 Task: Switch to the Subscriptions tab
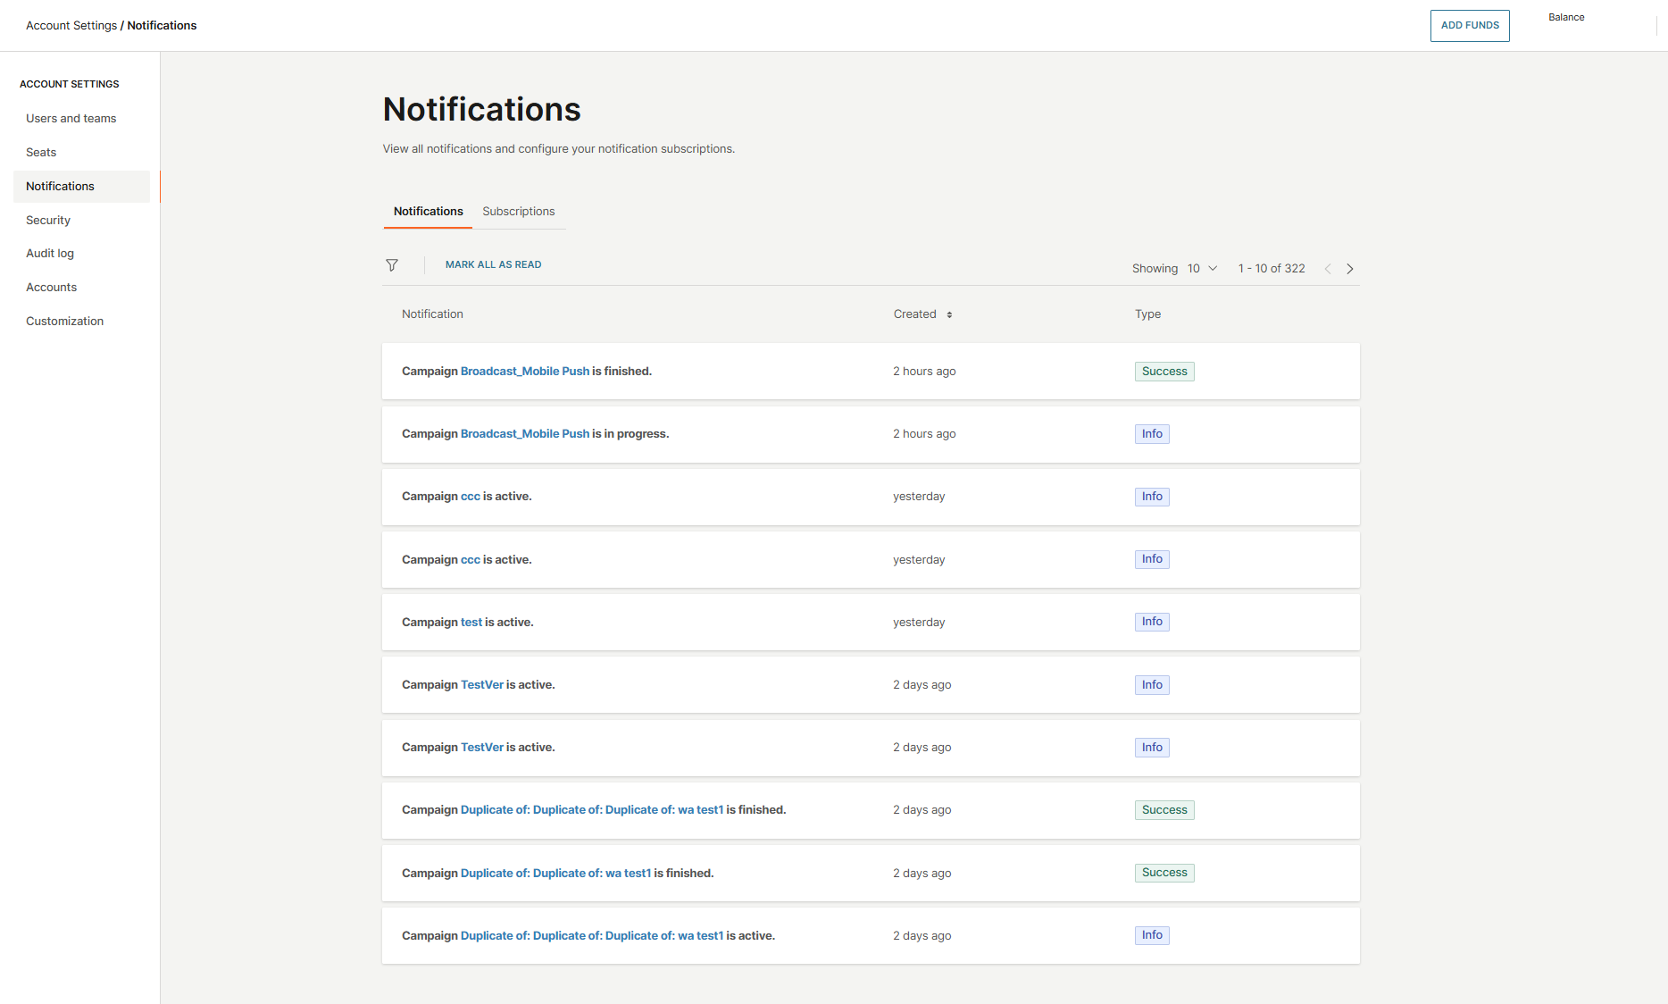(x=519, y=212)
